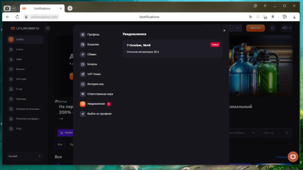Open the user avatar dropdown
Screen dimensions: 303x170
[x=286, y=28]
